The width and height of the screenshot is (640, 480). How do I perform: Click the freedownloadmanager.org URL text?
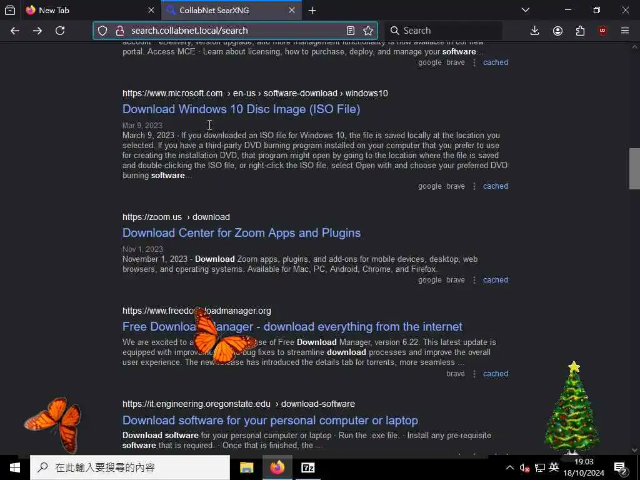[197, 311]
